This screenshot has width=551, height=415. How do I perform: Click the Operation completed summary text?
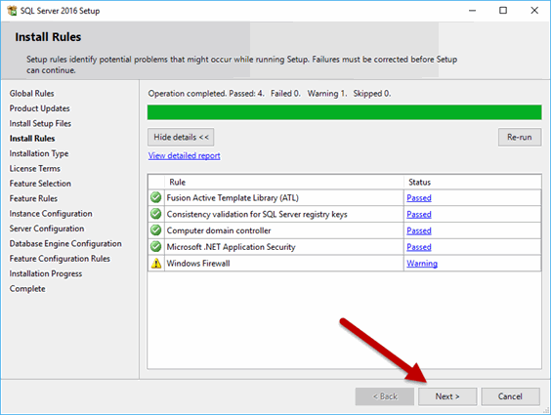(x=270, y=94)
